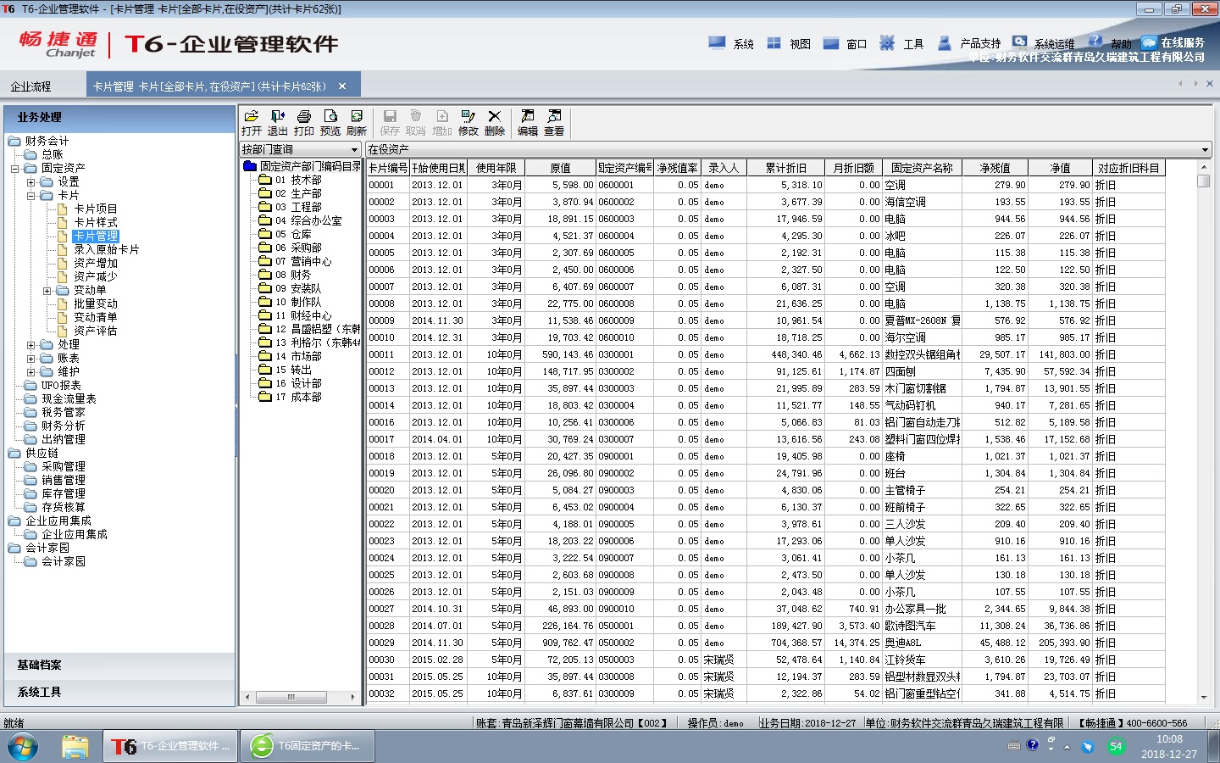Click the 原值 column header
This screenshot has width=1220, height=763.
(560, 169)
